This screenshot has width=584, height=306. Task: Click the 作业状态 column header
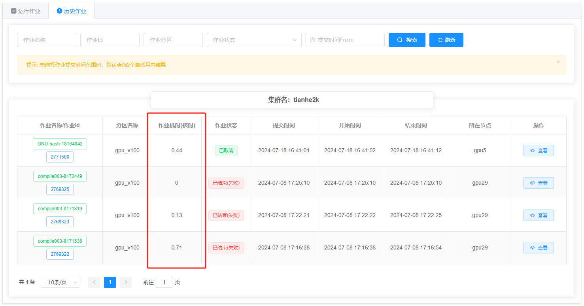[226, 125]
